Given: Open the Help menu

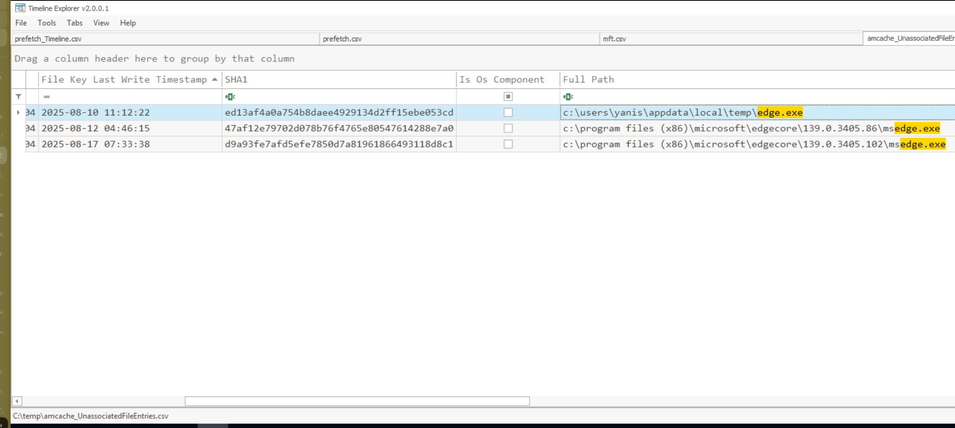Looking at the screenshot, I should [128, 23].
